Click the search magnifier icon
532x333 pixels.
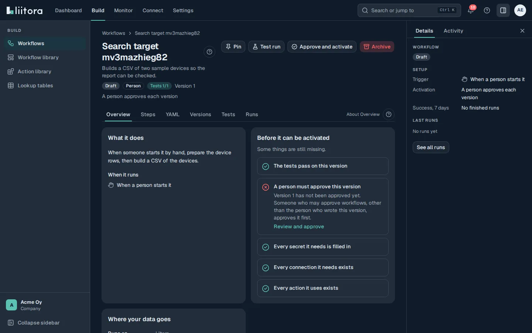(x=365, y=10)
